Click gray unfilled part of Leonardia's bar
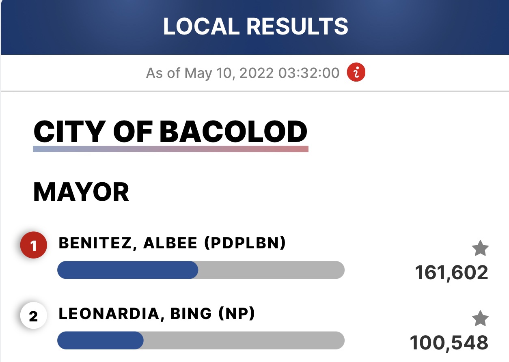 click(x=244, y=340)
